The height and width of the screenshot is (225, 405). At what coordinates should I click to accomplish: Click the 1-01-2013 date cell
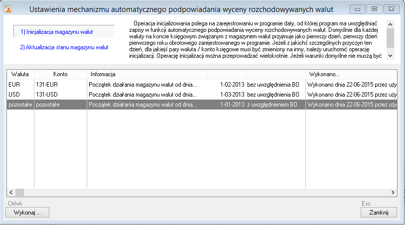(232, 105)
